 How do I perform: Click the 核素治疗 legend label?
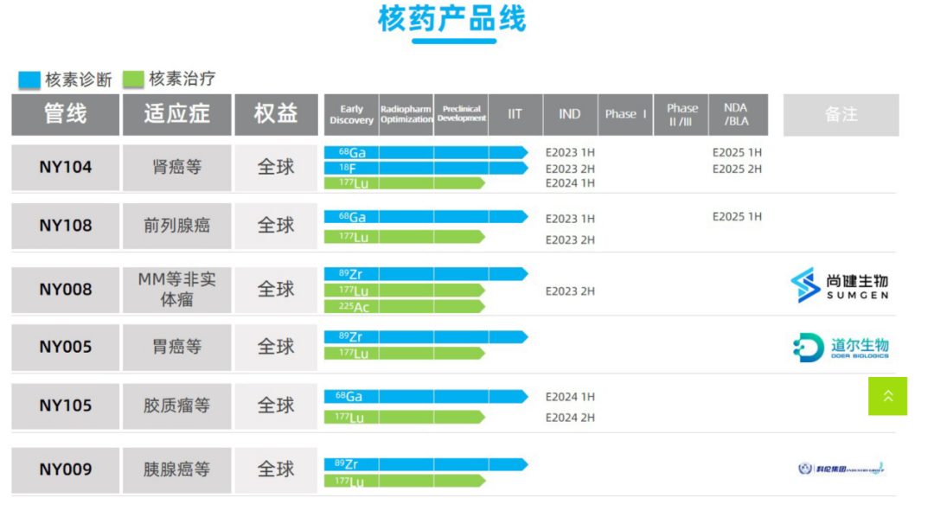(182, 79)
